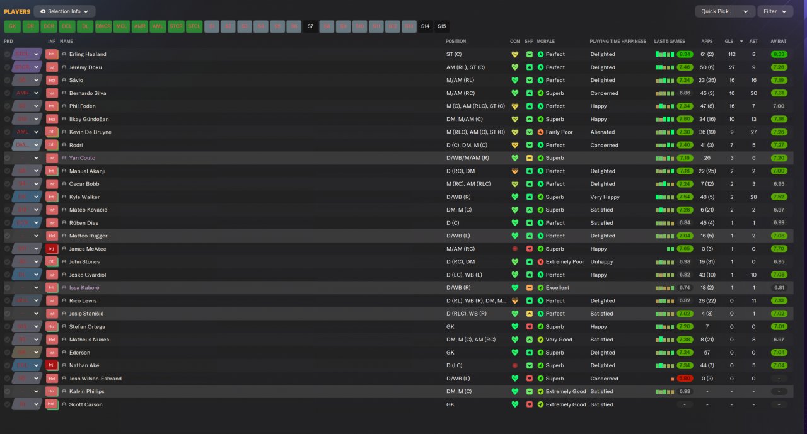Image resolution: width=807 pixels, height=434 pixels.
Task: Click Bernardo Silva's 45 (3) appearances value
Action: coord(707,93)
